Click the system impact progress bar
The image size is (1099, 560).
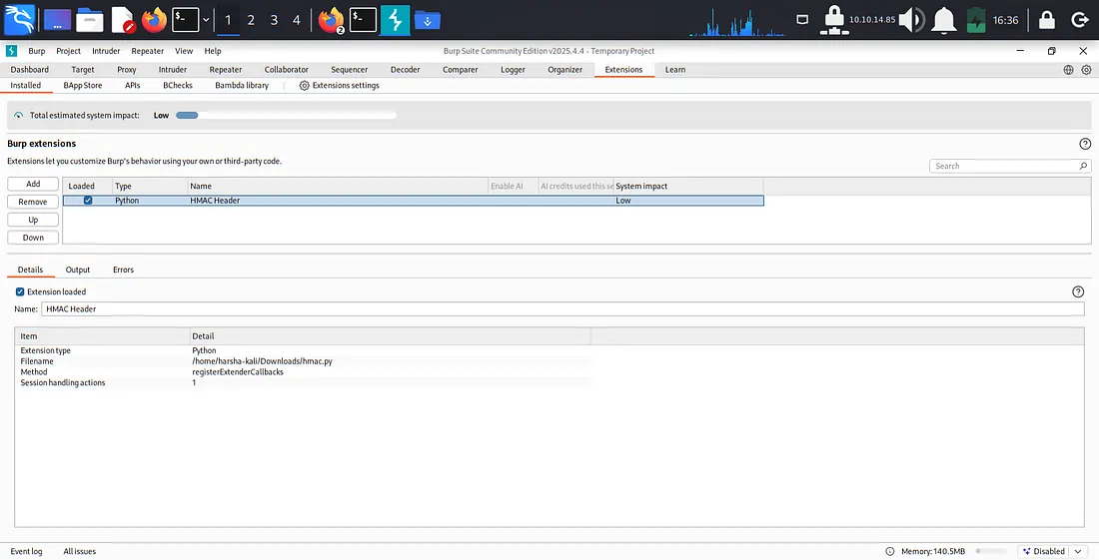286,115
